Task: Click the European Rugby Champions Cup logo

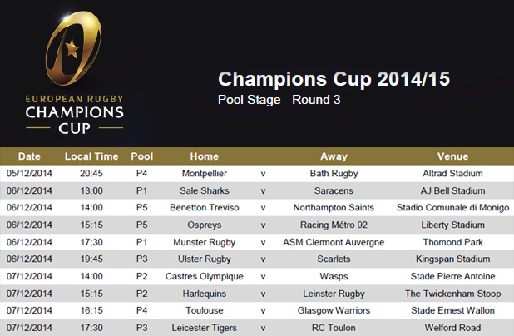Action: [74, 72]
